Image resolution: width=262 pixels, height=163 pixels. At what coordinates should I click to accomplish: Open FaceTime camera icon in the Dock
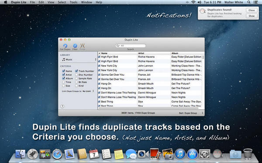click(x=143, y=154)
